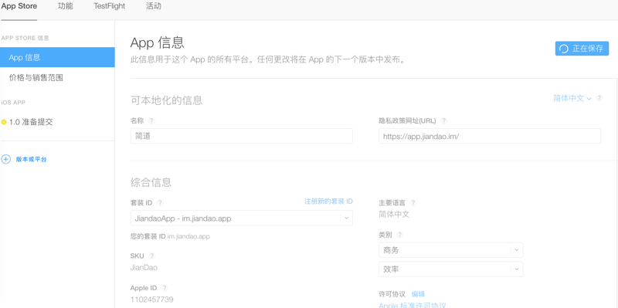Click the 版本或平台 link
Screen dimensions: 618x308
(31, 160)
